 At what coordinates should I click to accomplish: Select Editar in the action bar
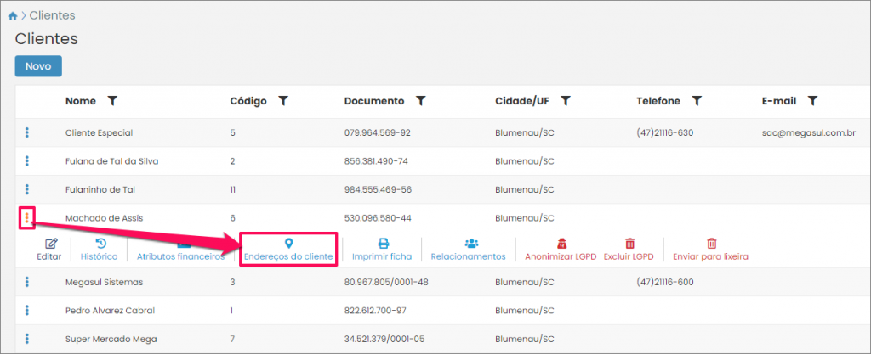click(x=50, y=249)
